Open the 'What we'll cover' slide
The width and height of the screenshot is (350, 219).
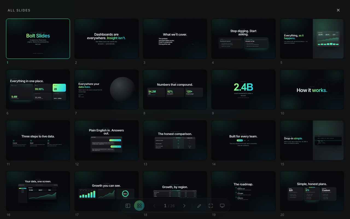point(175,39)
